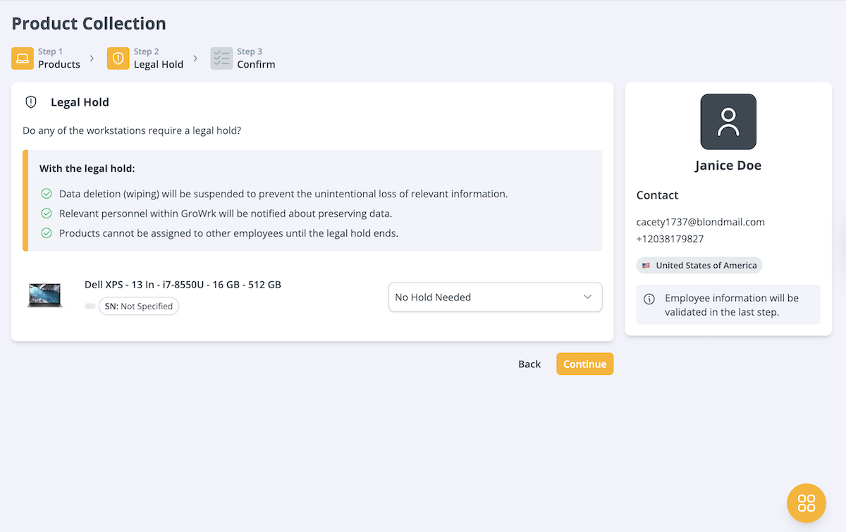The width and height of the screenshot is (846, 532).
Task: Click the Dell XPS laptop thumbnail
Action: [45, 295]
